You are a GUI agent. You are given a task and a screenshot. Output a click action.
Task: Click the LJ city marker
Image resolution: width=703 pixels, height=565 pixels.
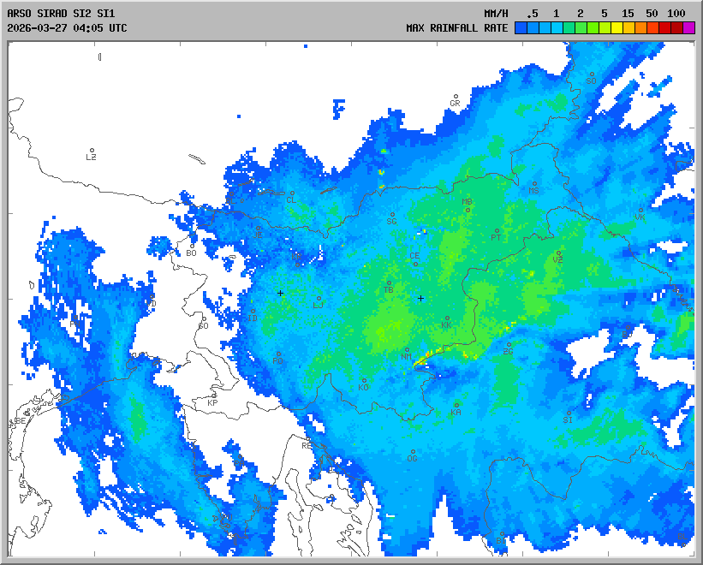[319, 299]
